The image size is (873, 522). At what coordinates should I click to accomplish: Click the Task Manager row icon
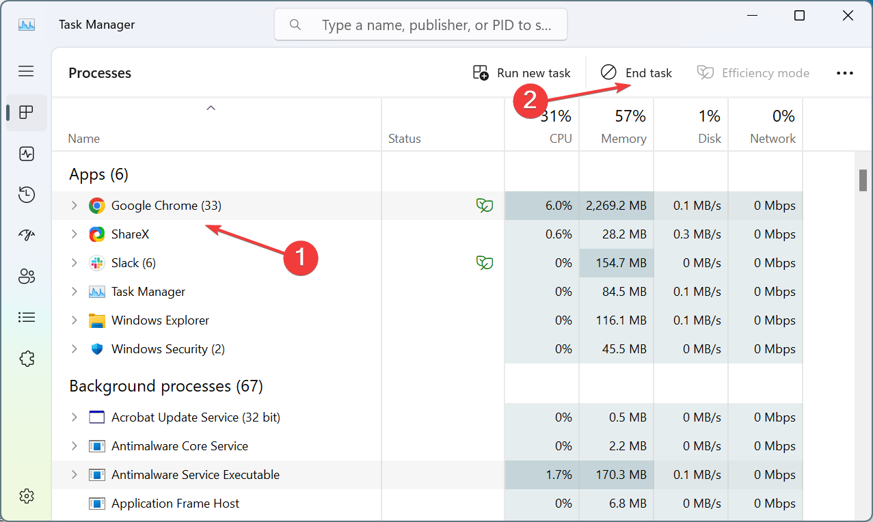(97, 292)
